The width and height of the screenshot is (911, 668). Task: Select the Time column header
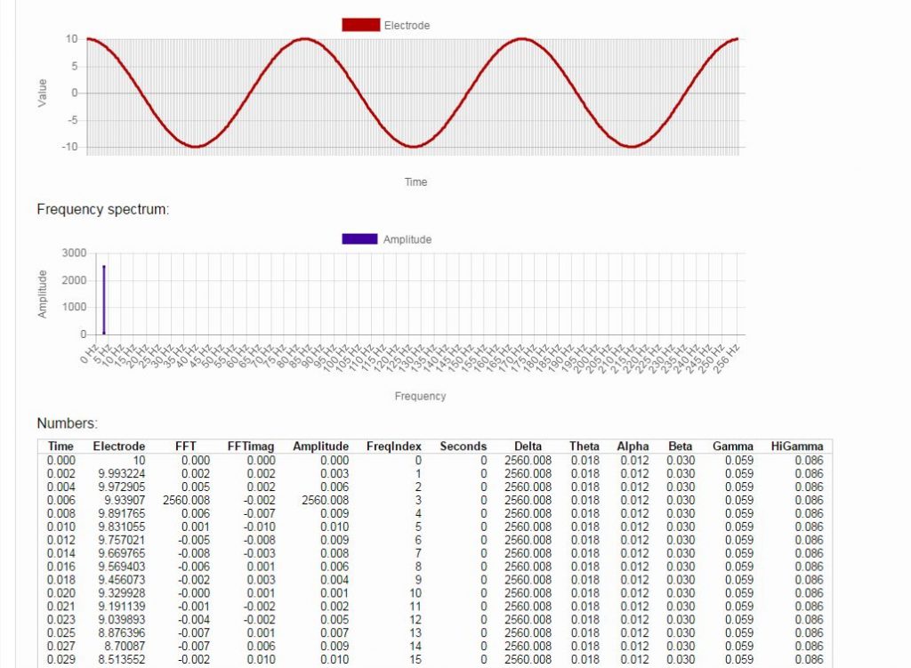[60, 446]
